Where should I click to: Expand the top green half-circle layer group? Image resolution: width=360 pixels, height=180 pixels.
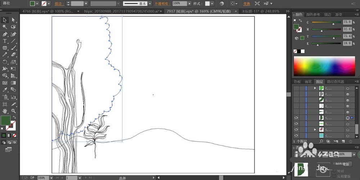pyautogui.click(x=315, y=88)
